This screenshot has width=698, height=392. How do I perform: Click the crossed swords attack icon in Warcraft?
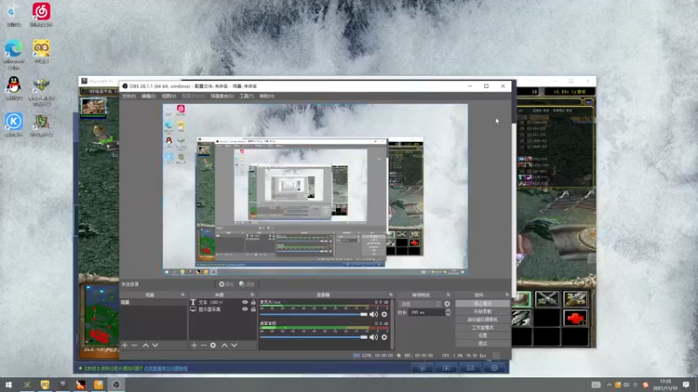click(547, 299)
